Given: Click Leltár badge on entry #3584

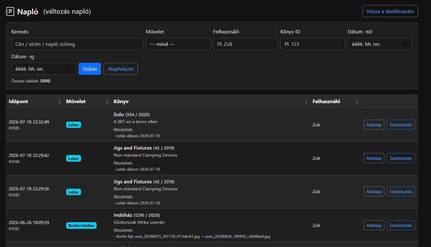Looking at the screenshot, I should [73, 159].
